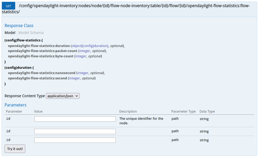This screenshot has height=158, width=263.
Task: Open the Response Content Type dropdown
Action: [x=63, y=96]
